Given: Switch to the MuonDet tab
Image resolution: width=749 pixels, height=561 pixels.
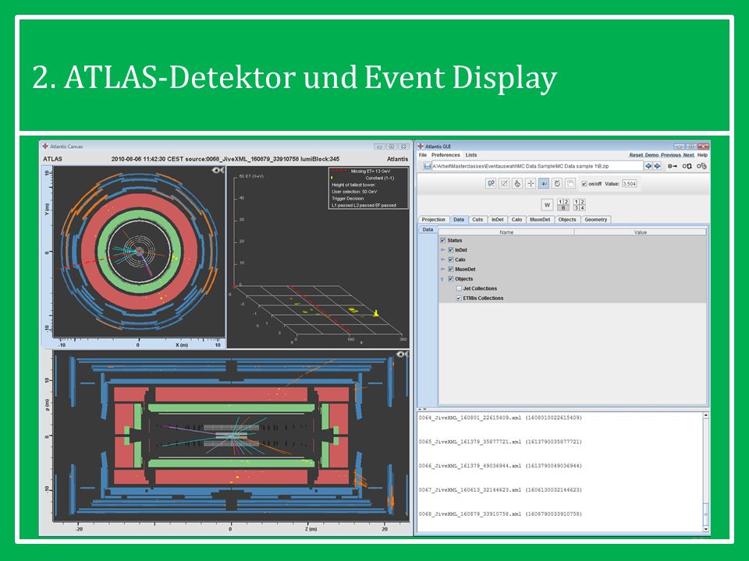Looking at the screenshot, I should [x=540, y=220].
